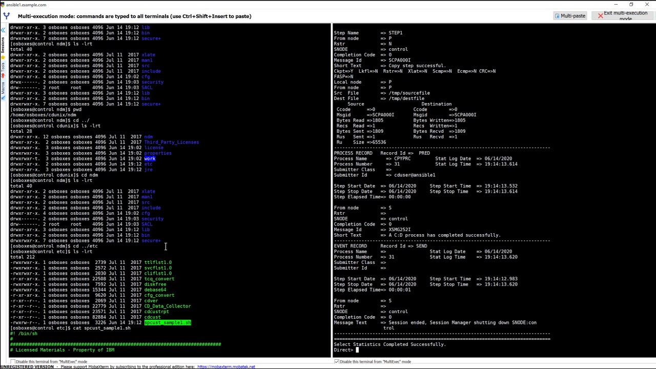The height and width of the screenshot is (369, 656).
Task: Collapse the sidebar using double-chevron
Action: pyautogui.click(x=3, y=30)
